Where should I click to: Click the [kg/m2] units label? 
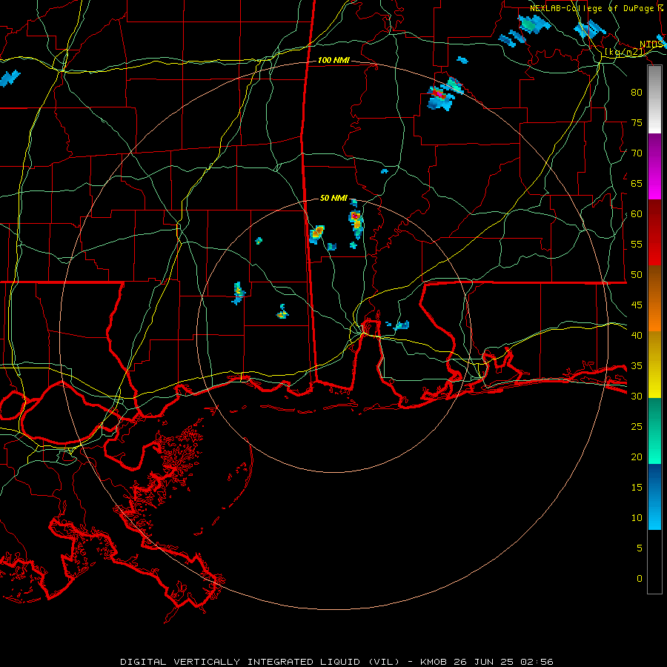coord(625,53)
